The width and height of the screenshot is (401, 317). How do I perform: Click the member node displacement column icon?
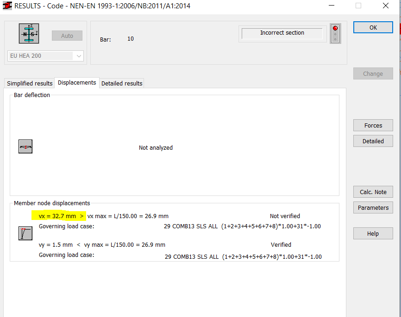[25, 233]
